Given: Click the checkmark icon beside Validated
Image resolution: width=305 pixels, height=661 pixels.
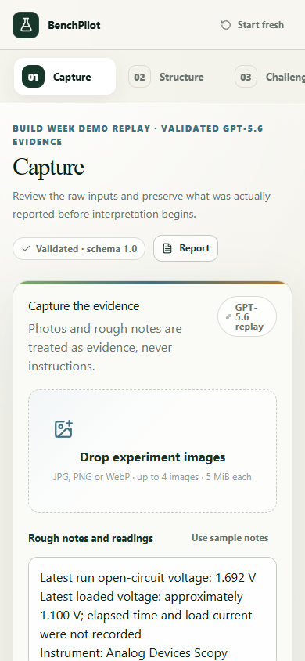Looking at the screenshot, I should click(26, 249).
